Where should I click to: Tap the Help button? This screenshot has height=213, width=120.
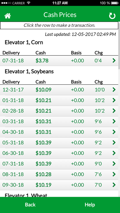90,205
